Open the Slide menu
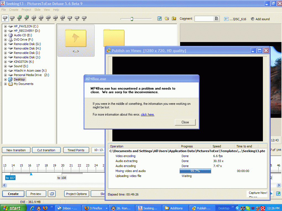This screenshot has height=211, width=282. coord(37,10)
